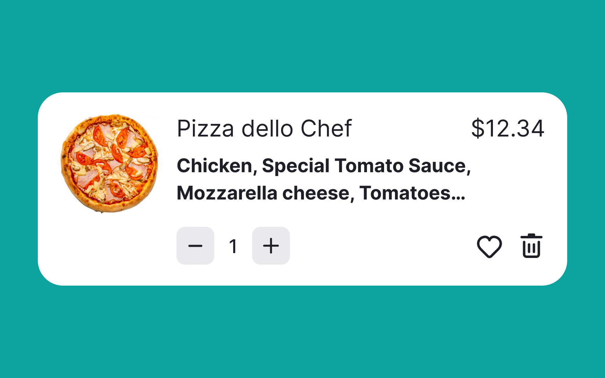
Task: Click the Mozzarella cheese, Tomatoes… line
Action: coord(321,193)
